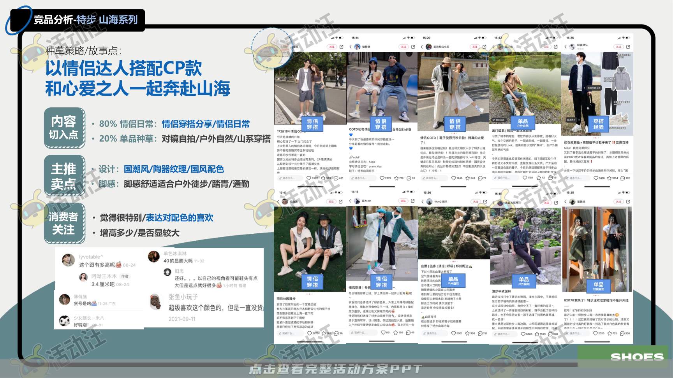Click the title 竞品分析-特步 山海系列

[x=86, y=20]
